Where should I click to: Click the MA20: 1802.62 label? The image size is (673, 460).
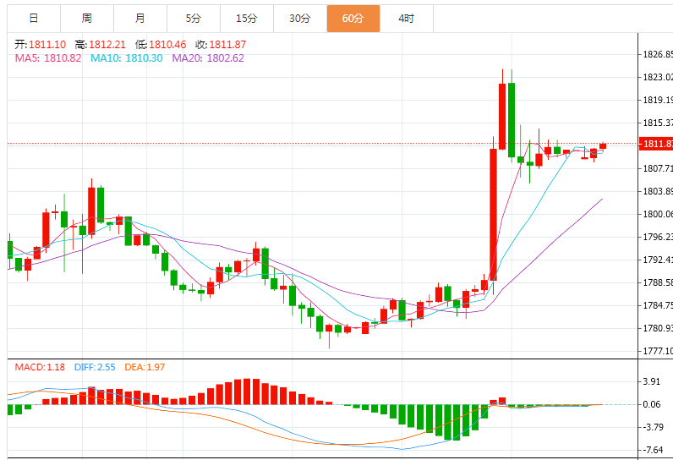[x=208, y=58]
